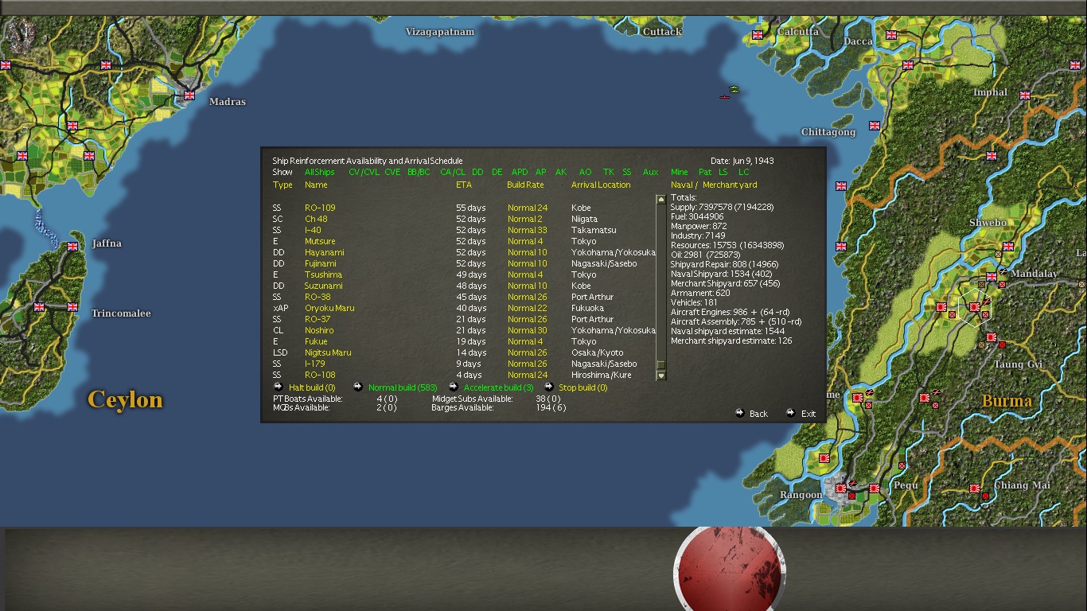
Task: Toggle the CA/CL cruiser filter
Action: 453,172
